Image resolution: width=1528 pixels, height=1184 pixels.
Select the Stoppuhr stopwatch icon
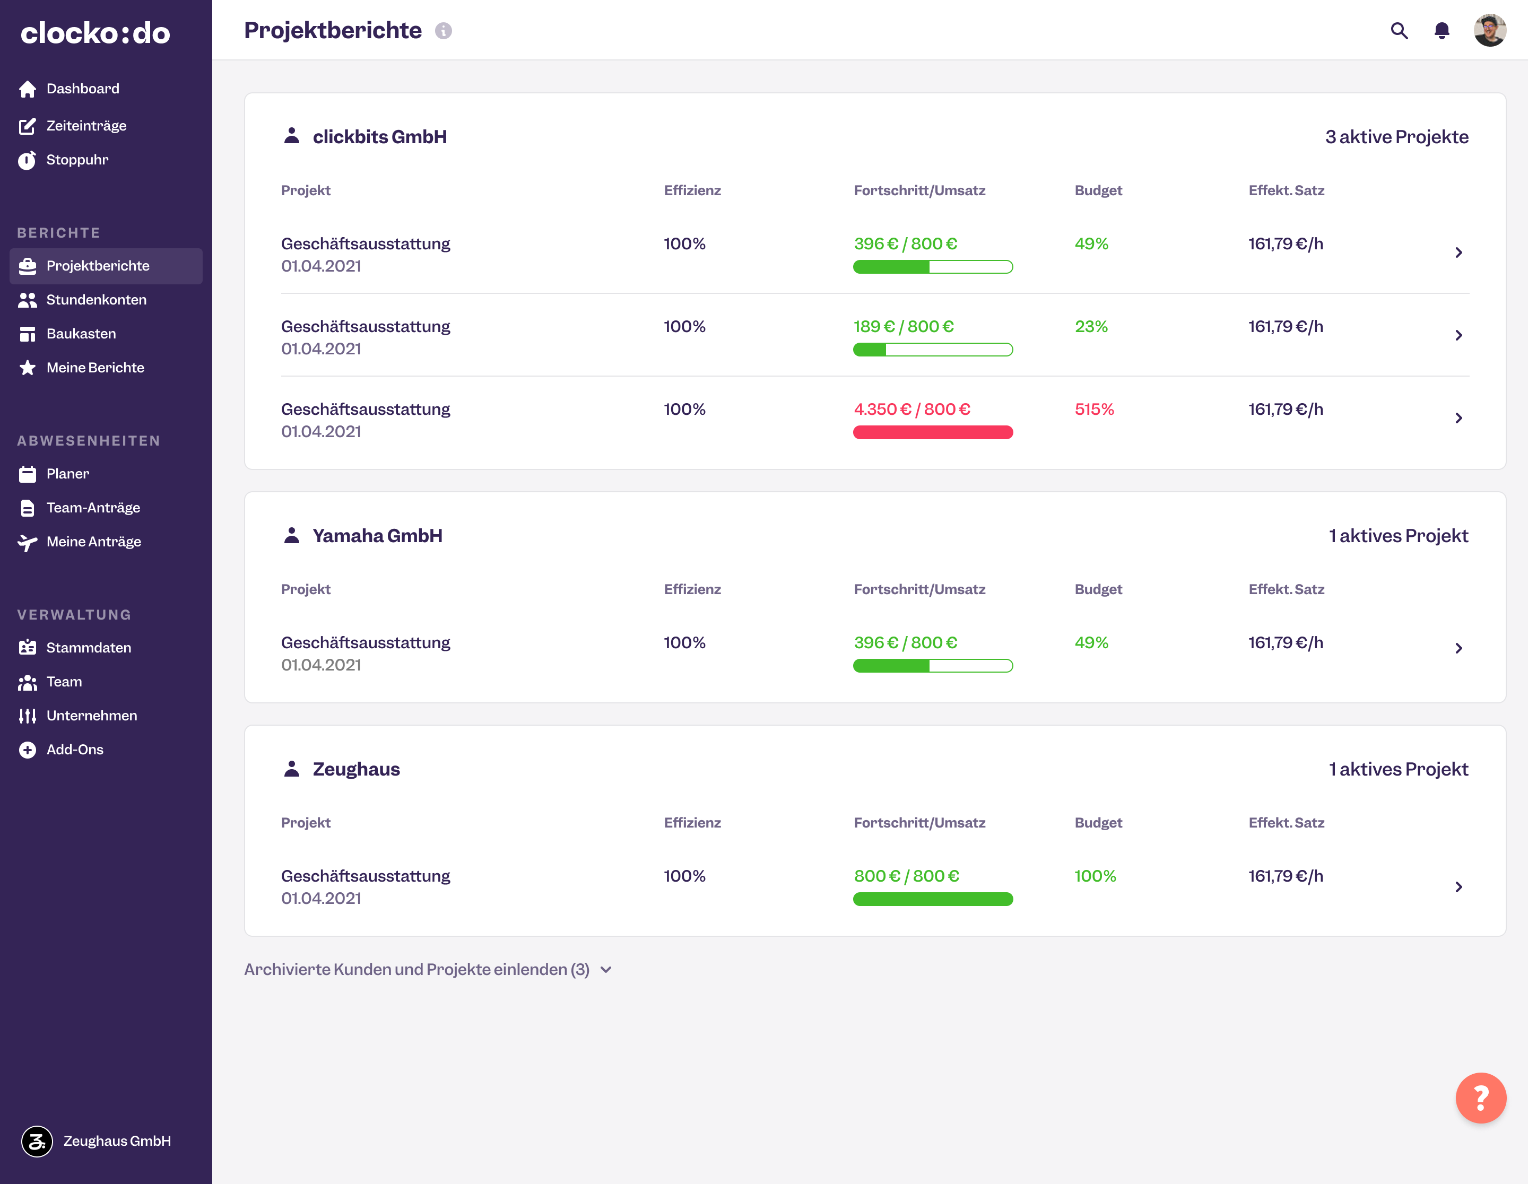point(27,160)
